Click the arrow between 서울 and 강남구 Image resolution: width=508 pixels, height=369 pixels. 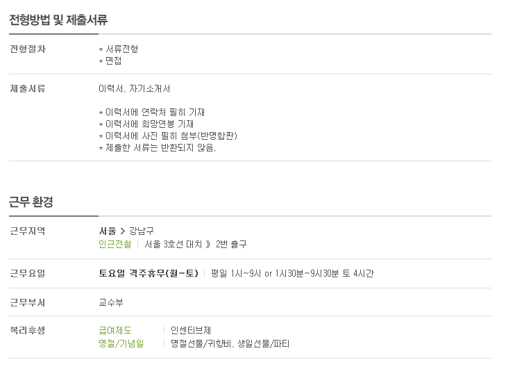pyautogui.click(x=122, y=231)
